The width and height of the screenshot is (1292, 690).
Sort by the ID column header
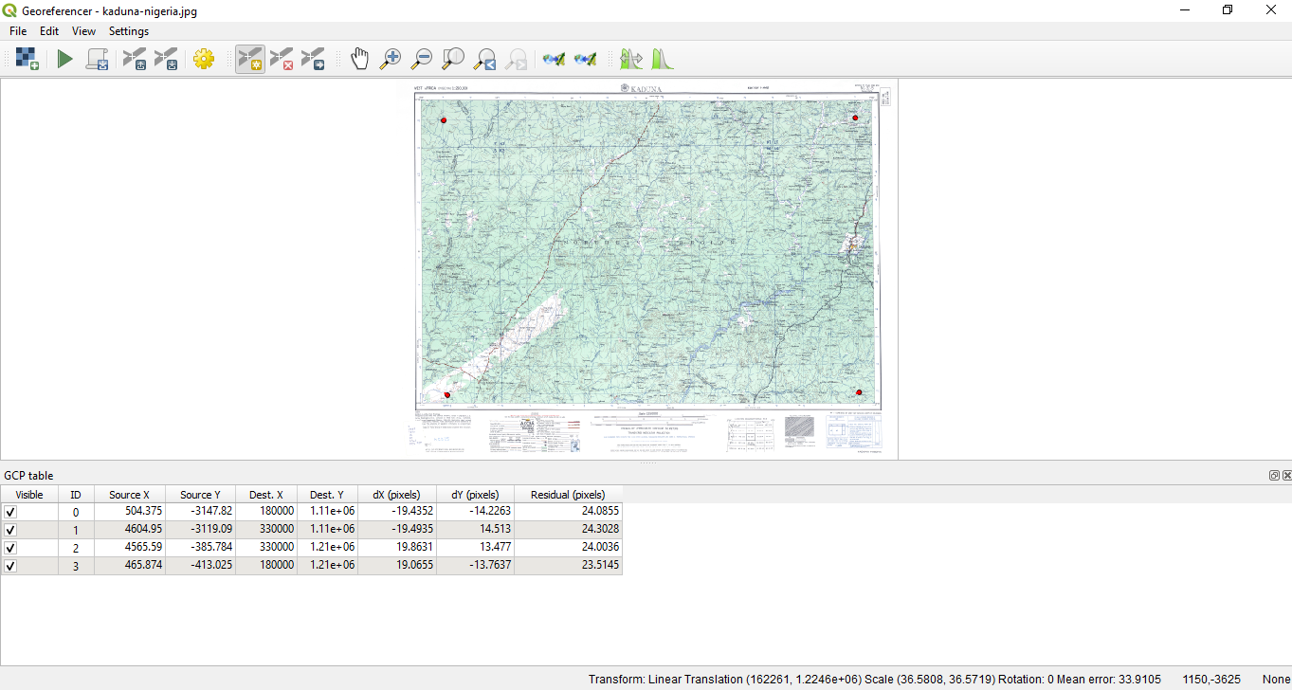(x=76, y=495)
